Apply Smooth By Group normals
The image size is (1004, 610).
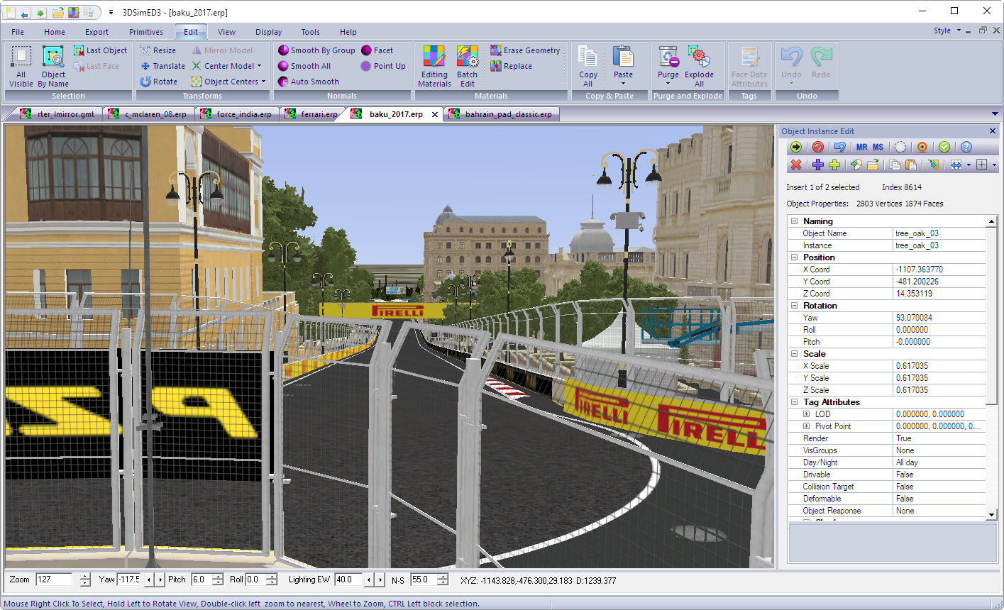[316, 50]
